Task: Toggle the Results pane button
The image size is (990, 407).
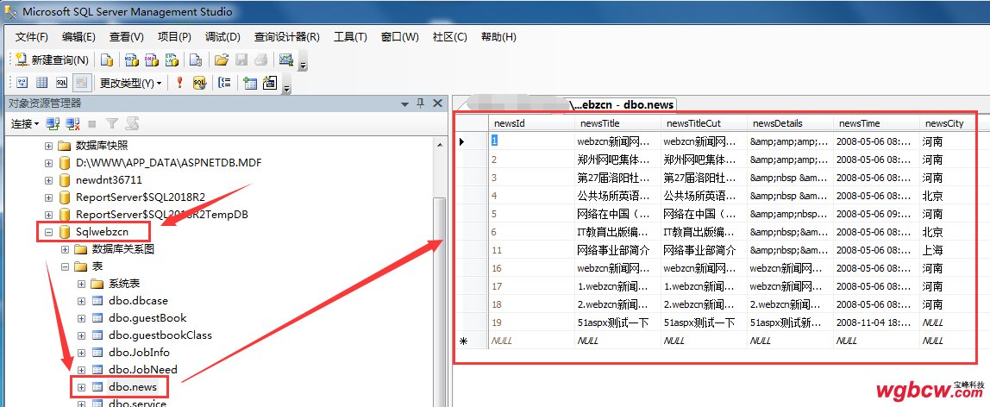Action: 81,83
